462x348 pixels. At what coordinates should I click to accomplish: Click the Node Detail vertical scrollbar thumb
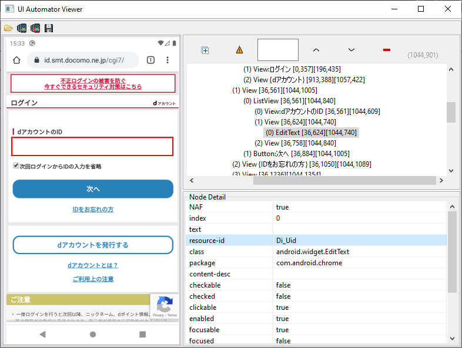(452, 252)
